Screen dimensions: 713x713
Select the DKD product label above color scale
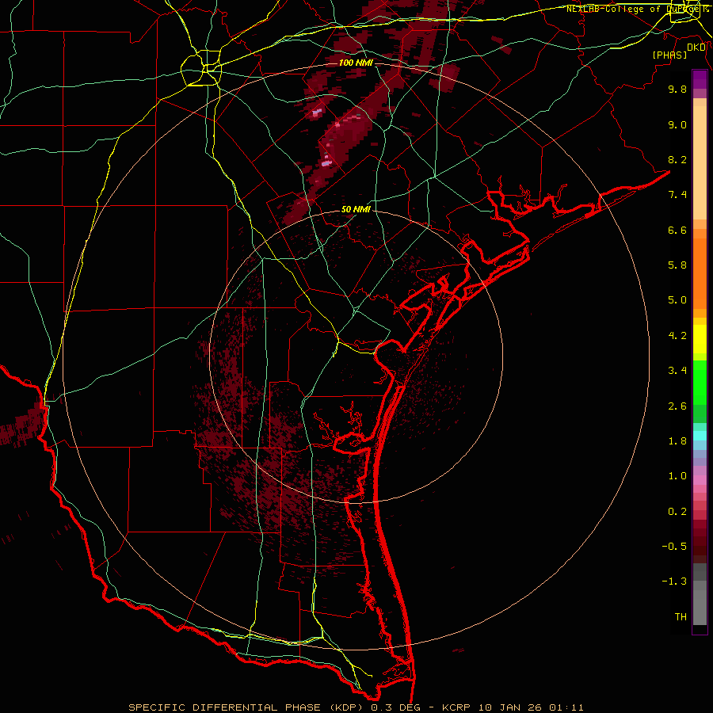coord(696,48)
